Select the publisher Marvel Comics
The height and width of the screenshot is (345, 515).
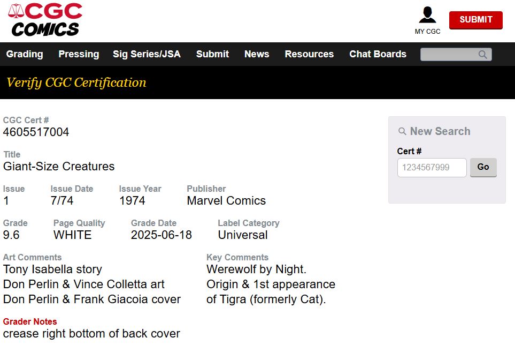pyautogui.click(x=226, y=200)
